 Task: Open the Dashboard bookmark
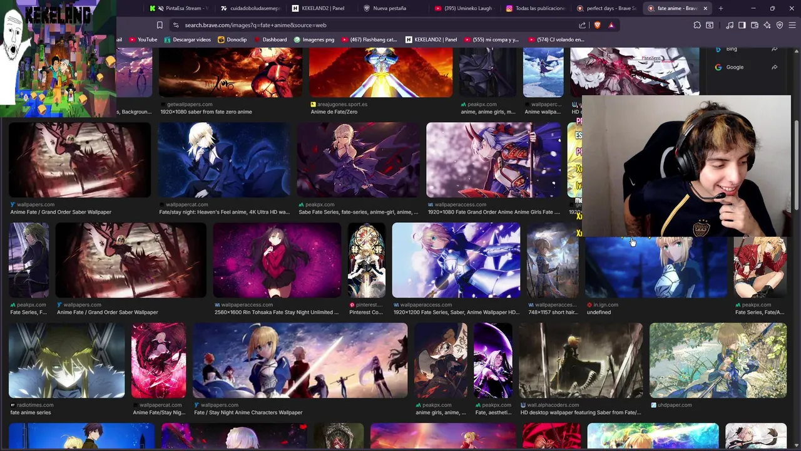(270, 39)
